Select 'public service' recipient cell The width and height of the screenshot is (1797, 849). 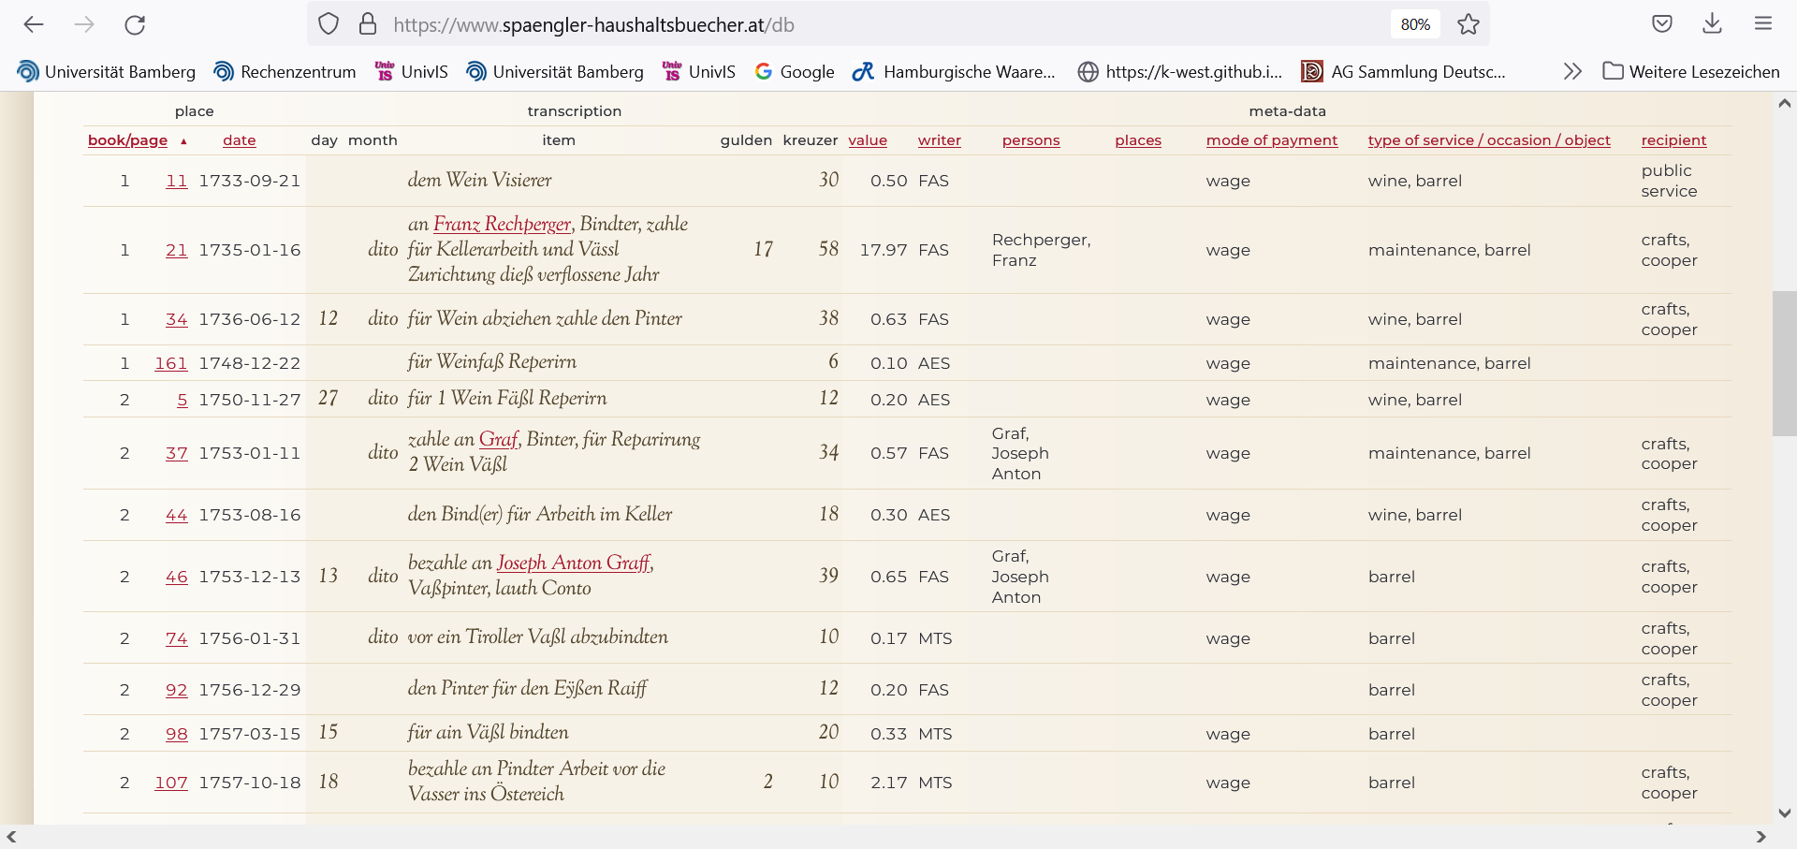coord(1669,181)
